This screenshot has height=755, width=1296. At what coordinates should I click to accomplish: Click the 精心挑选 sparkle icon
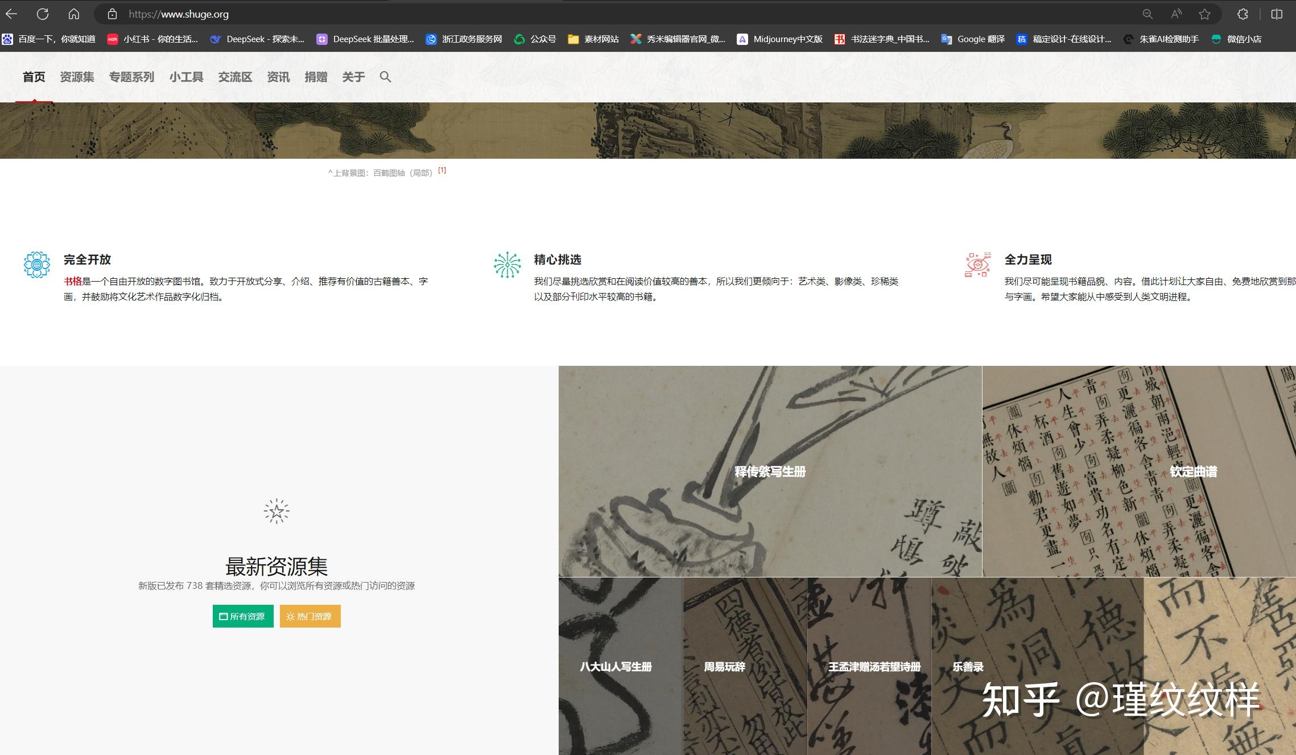point(507,265)
